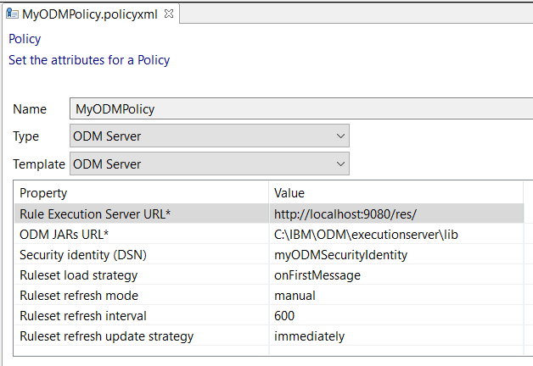533x366 pixels.
Task: Select the Ruleset refresh mode property
Action: 141,295
